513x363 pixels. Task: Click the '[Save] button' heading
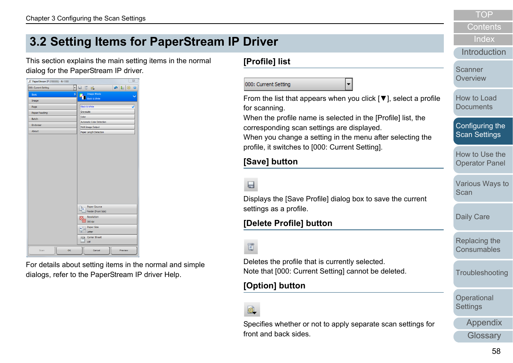(x=271, y=162)
